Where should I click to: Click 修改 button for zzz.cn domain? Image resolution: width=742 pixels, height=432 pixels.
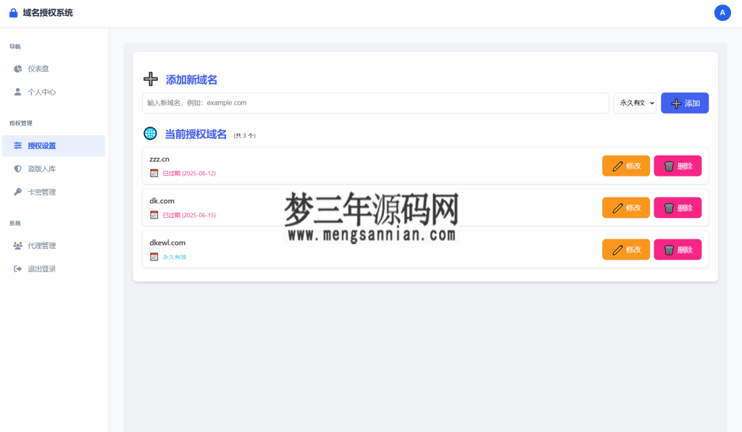coord(625,166)
